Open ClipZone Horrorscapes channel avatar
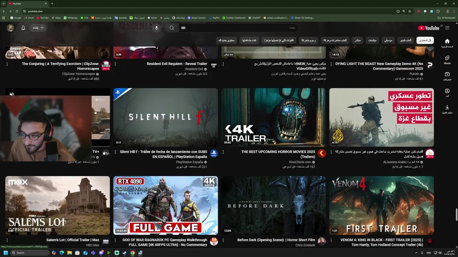This screenshot has height=257, width=458. [x=106, y=65]
